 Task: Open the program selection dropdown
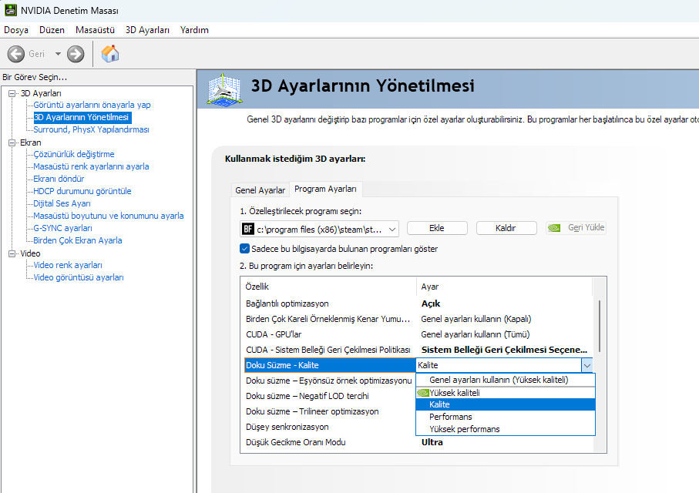pos(319,229)
